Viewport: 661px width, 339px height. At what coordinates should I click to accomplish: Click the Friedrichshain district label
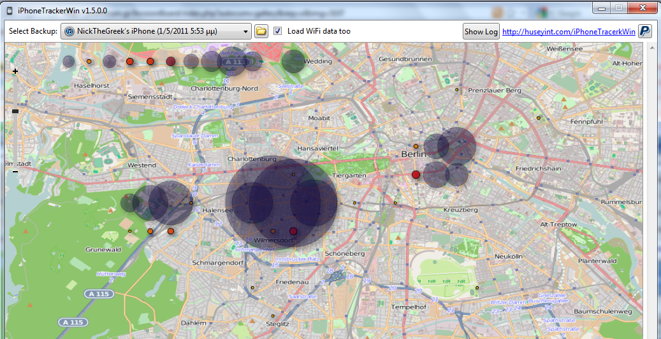pyautogui.click(x=539, y=169)
